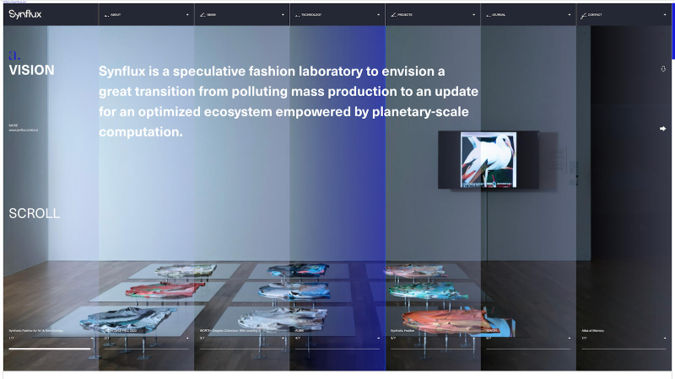
Task: Expand the JOURNAL dropdown arrow
Action: pos(570,14)
